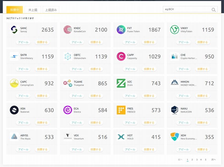The width and height of the screenshot is (224, 167).
Task: Open the 上場済み tab
Action: [x=51, y=10]
